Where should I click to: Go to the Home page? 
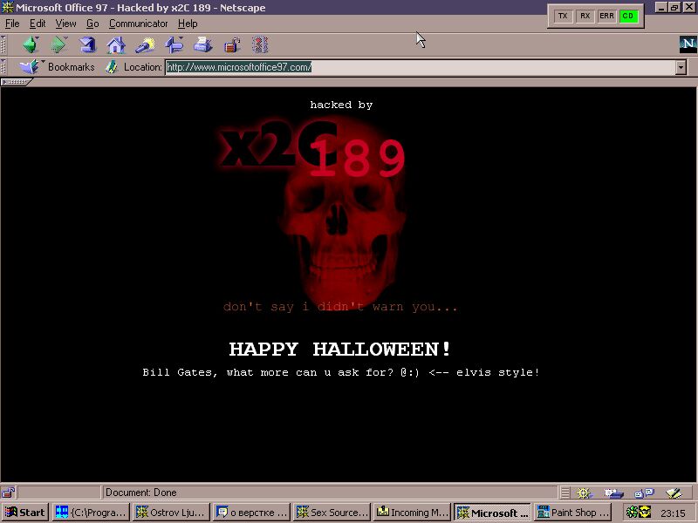[116, 45]
